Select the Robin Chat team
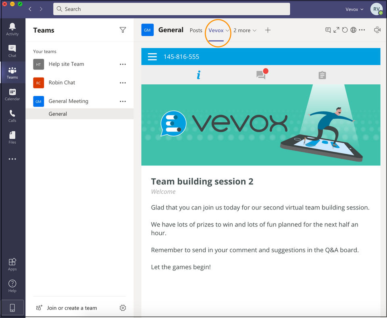Viewport: 387px width, 318px height. (79, 83)
